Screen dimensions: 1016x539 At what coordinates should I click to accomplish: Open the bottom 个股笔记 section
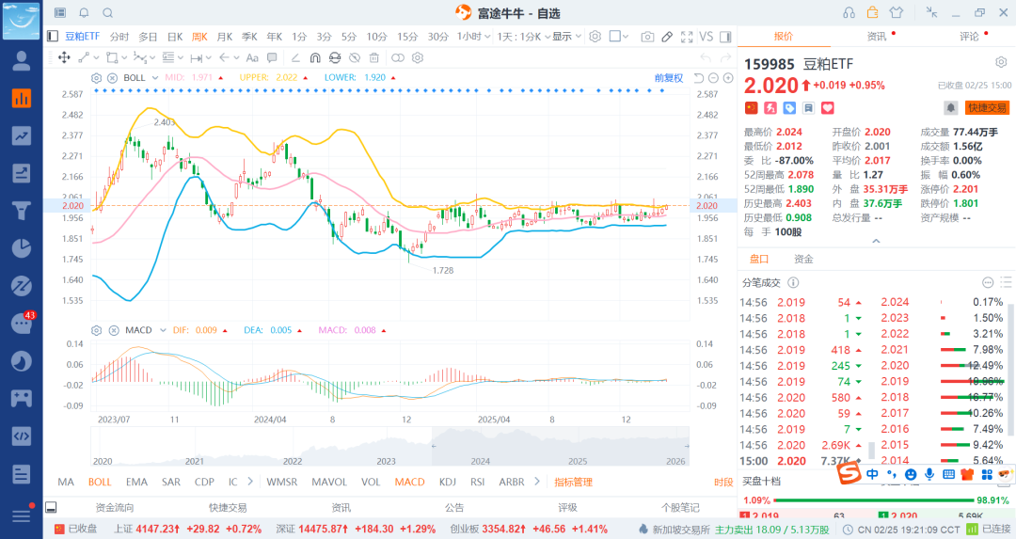tap(680, 508)
